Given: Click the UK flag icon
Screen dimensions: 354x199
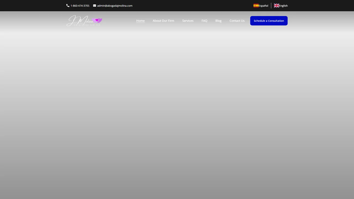Looking at the screenshot, I should click(277, 6).
